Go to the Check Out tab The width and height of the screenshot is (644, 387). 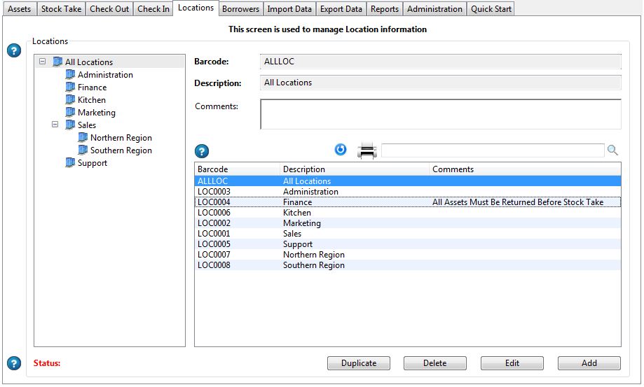(x=109, y=9)
